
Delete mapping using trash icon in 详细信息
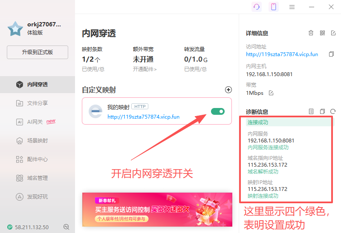(311, 33)
